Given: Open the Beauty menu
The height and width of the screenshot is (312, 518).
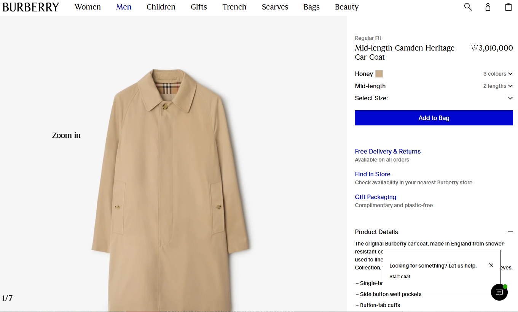Looking at the screenshot, I should 347,7.
